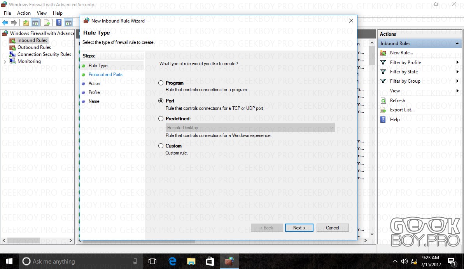Click the New Rule icon in Actions
The image size is (464, 269).
coord(383,53)
